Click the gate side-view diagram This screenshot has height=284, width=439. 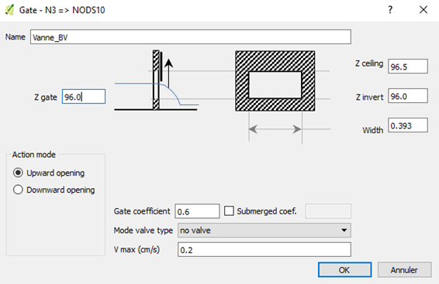tap(157, 80)
